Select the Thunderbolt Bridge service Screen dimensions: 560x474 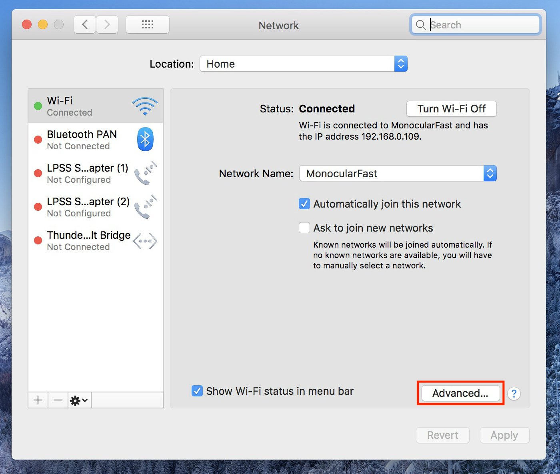[96, 241]
